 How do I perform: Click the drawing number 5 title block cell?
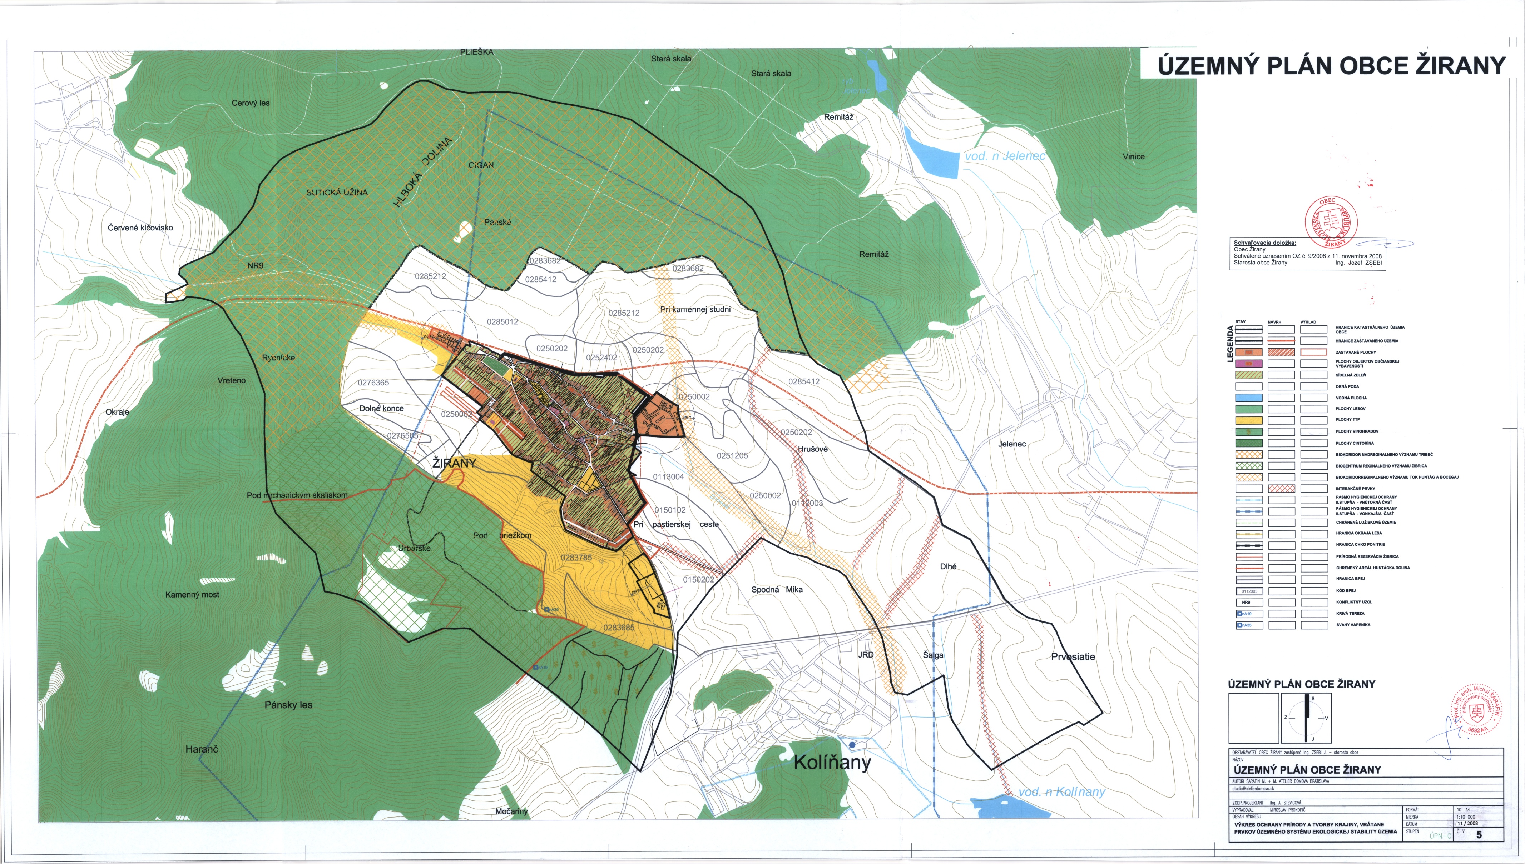click(x=1479, y=835)
